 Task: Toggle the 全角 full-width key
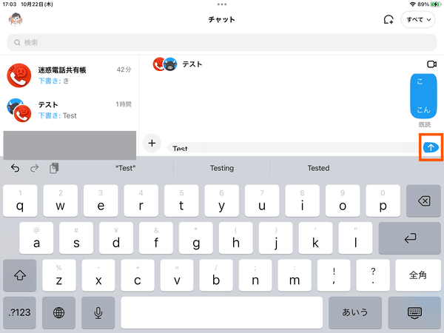pos(418,275)
